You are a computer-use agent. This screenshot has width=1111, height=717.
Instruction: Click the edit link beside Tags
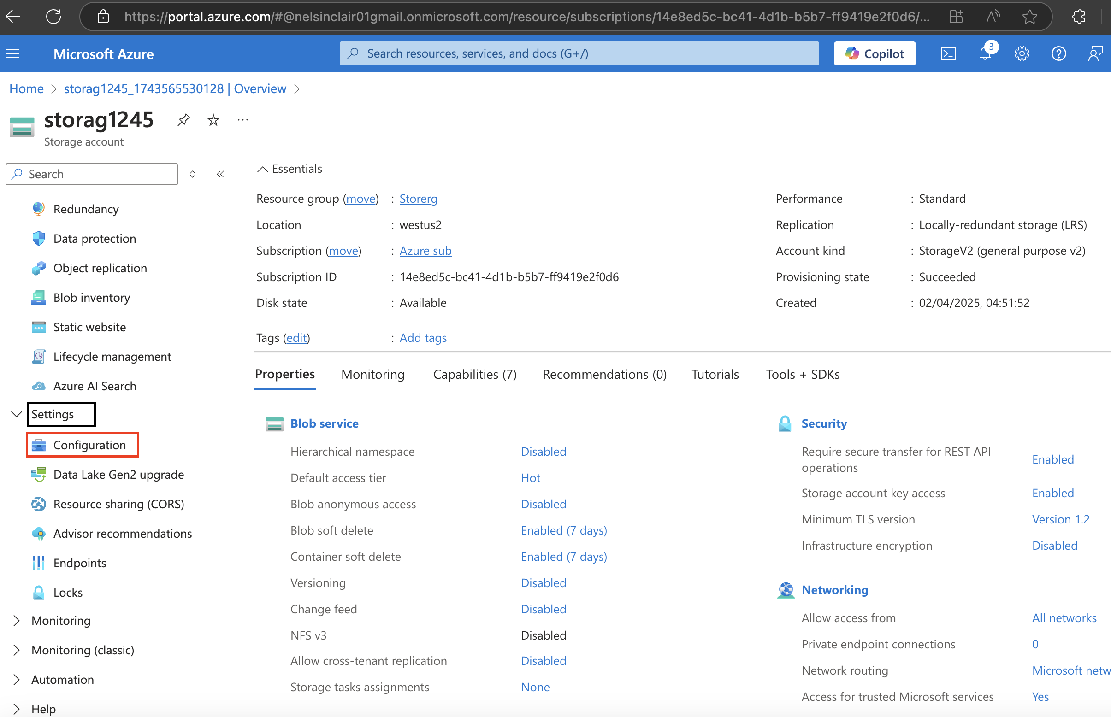coord(296,338)
